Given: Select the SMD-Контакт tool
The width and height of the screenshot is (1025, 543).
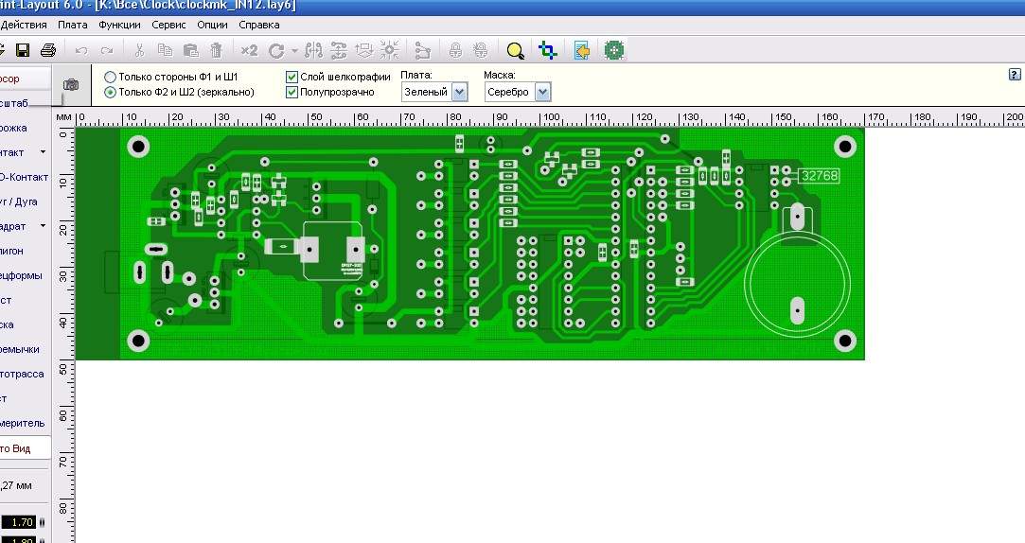Looking at the screenshot, I should (x=25, y=177).
